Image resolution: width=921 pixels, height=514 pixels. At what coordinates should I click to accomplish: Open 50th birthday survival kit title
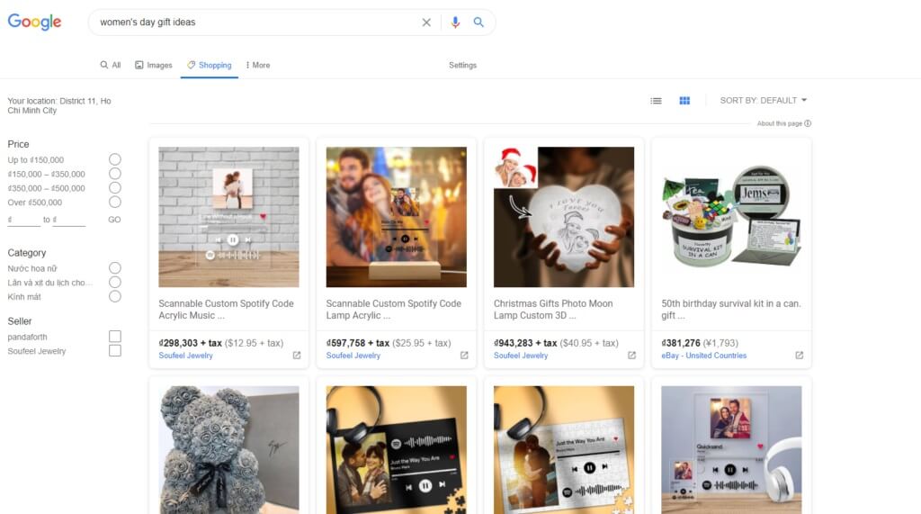[731, 310]
